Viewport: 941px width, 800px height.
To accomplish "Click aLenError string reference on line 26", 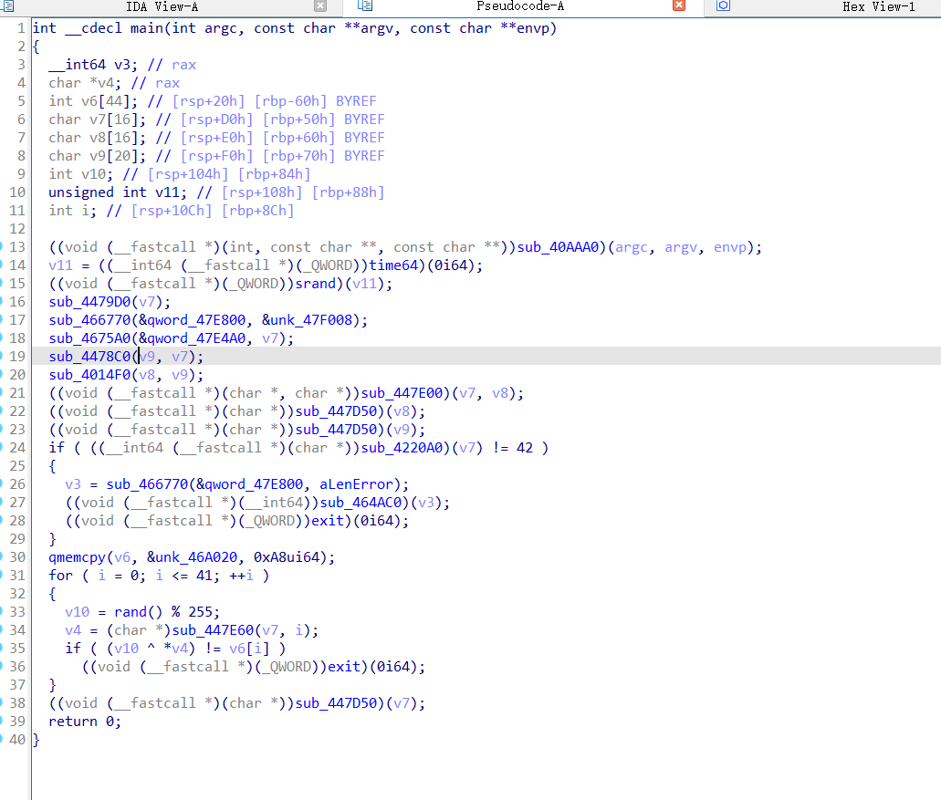I will 356,484.
